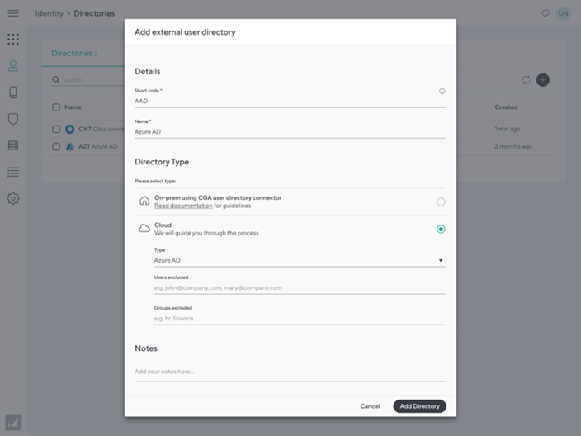Viewport: 581px width, 436px height.
Task: Click the Cloud icon in Directory Type
Action: tap(144, 229)
